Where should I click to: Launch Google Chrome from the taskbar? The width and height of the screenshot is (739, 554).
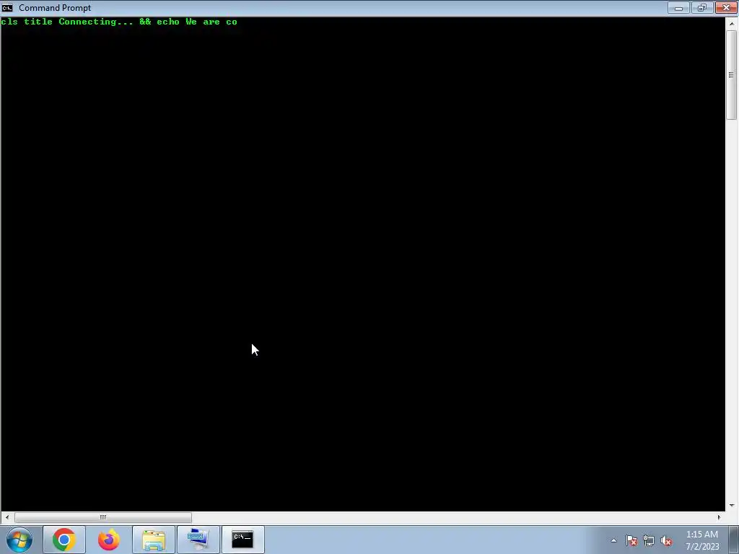pos(64,540)
